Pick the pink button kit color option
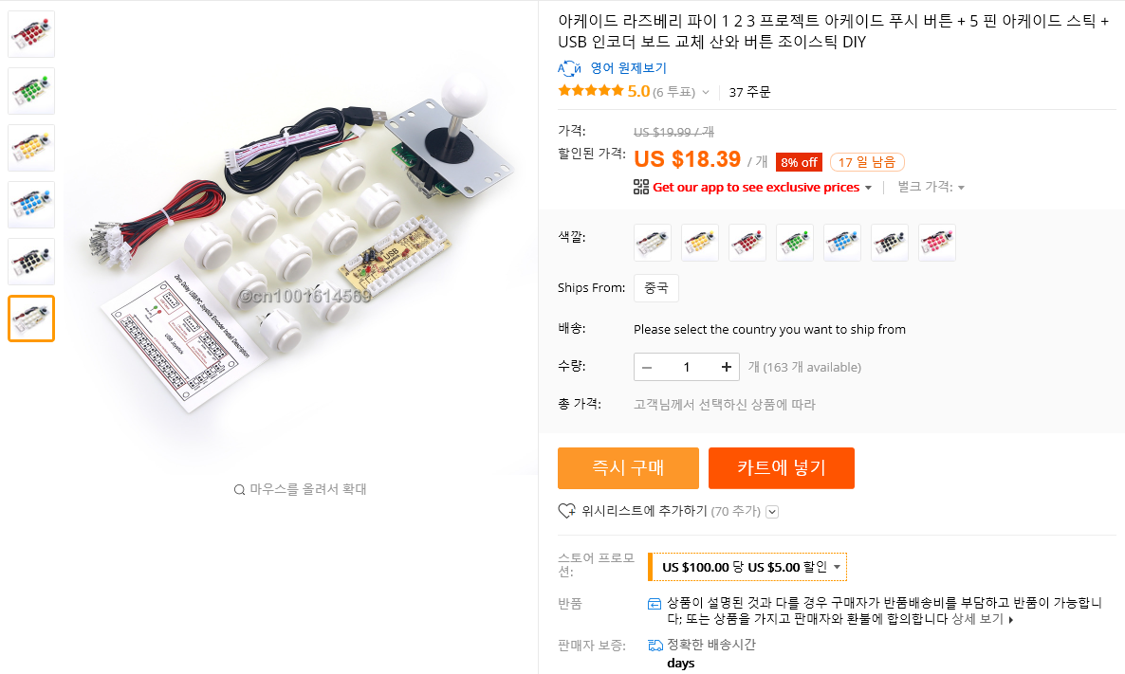Image resolution: width=1125 pixels, height=674 pixels. (937, 243)
